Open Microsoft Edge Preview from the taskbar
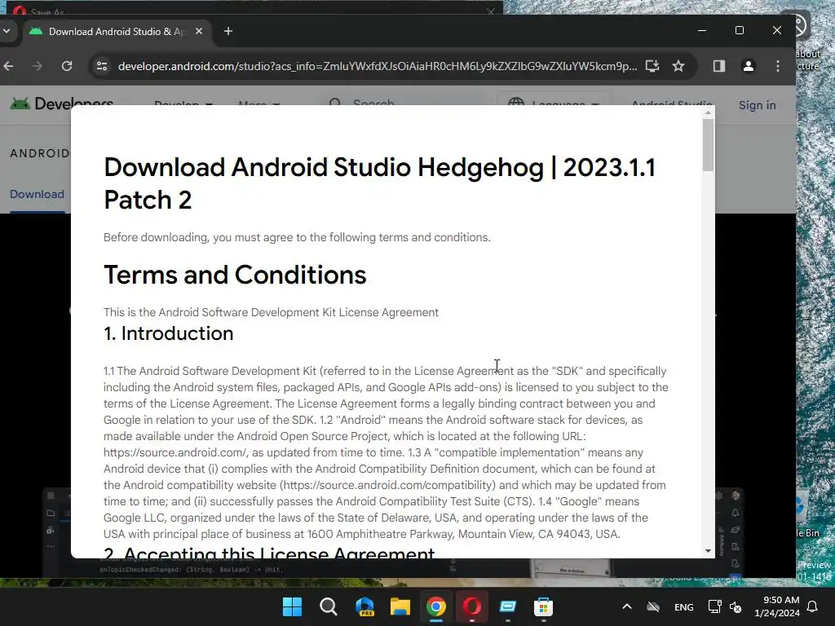The image size is (835, 626). [364, 606]
